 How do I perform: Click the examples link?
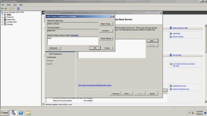[x=75, y=35]
